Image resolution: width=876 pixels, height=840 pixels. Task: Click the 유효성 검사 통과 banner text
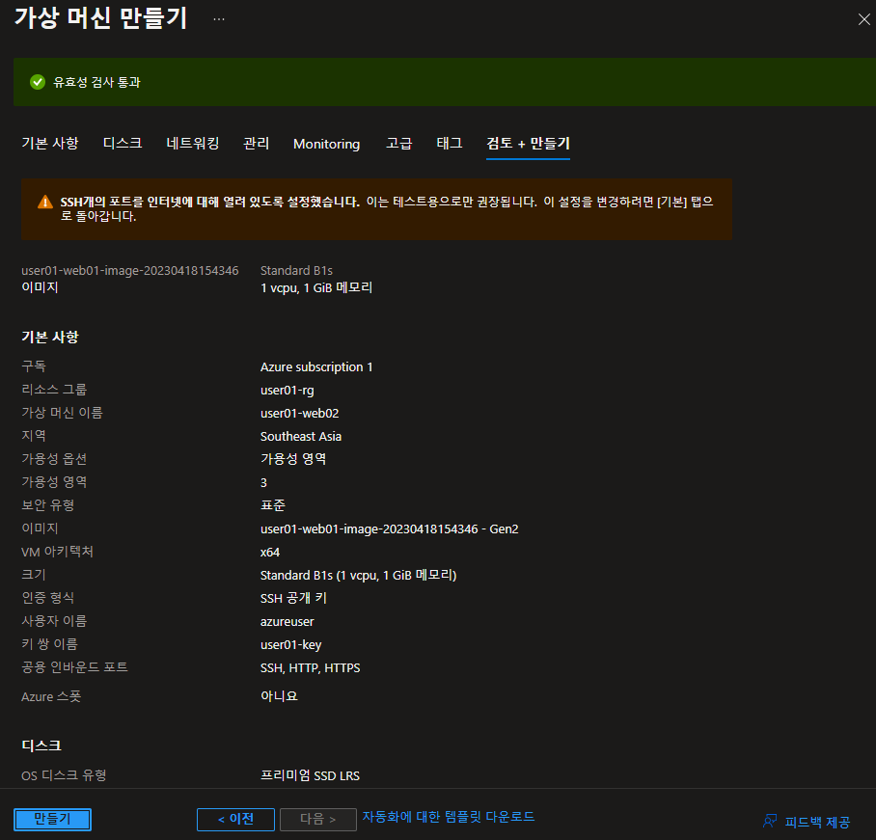96,82
